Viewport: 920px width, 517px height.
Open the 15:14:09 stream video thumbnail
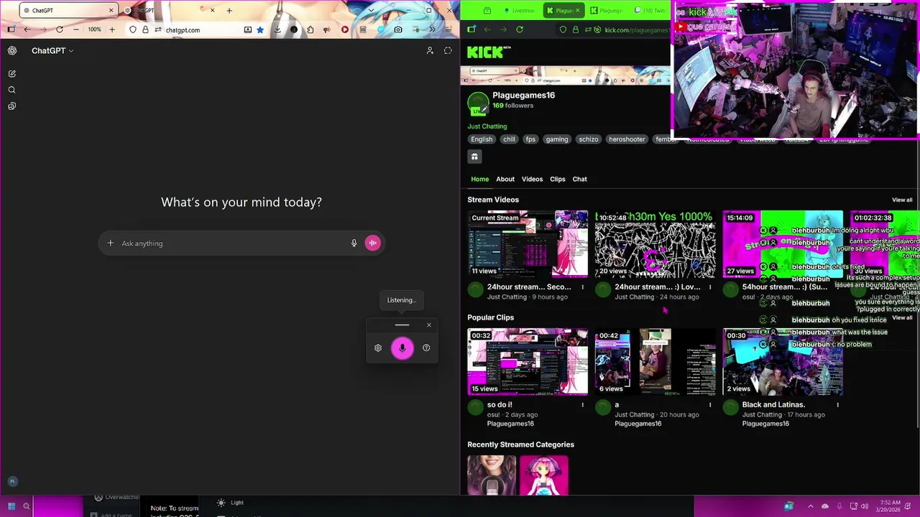[x=783, y=244]
